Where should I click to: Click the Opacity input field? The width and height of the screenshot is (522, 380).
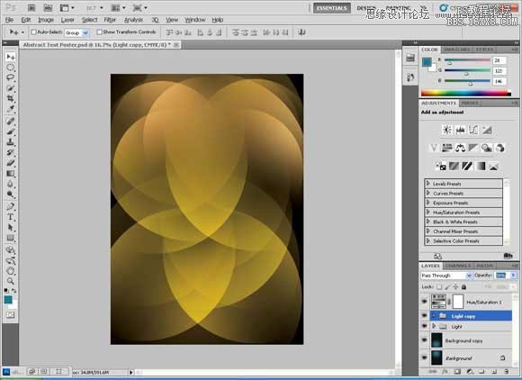501,276
